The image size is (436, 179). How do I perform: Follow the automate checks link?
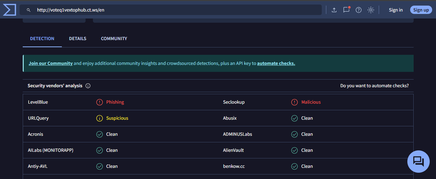[x=276, y=63]
